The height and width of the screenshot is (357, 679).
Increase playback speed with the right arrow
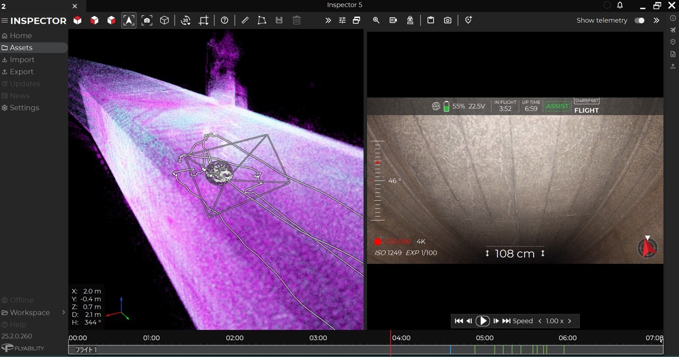coord(570,321)
